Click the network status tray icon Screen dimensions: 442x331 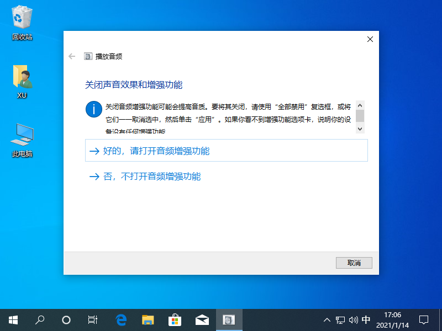pos(339,320)
